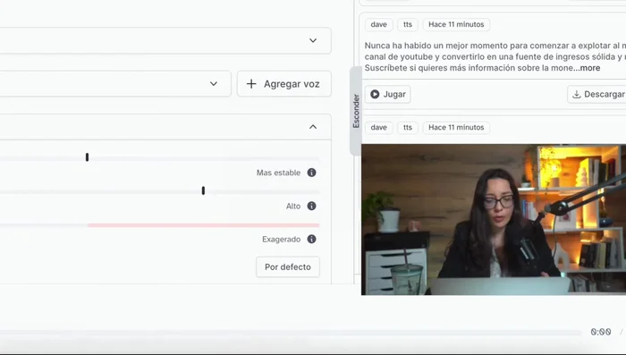Click the Exagerado label
This screenshot has height=355, width=626.
281,239
